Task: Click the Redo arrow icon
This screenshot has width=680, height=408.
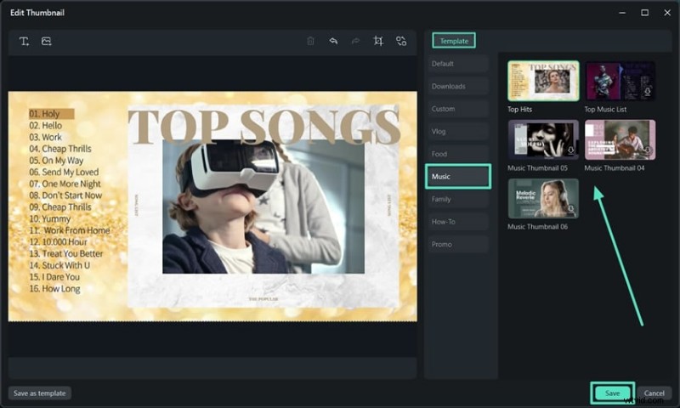Action: 355,41
